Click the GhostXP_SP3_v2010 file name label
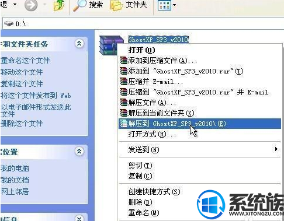 tap(158, 40)
